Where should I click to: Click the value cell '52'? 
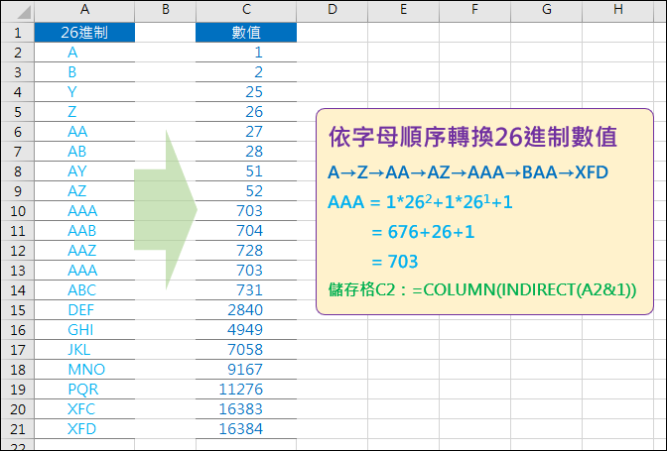pos(246,191)
